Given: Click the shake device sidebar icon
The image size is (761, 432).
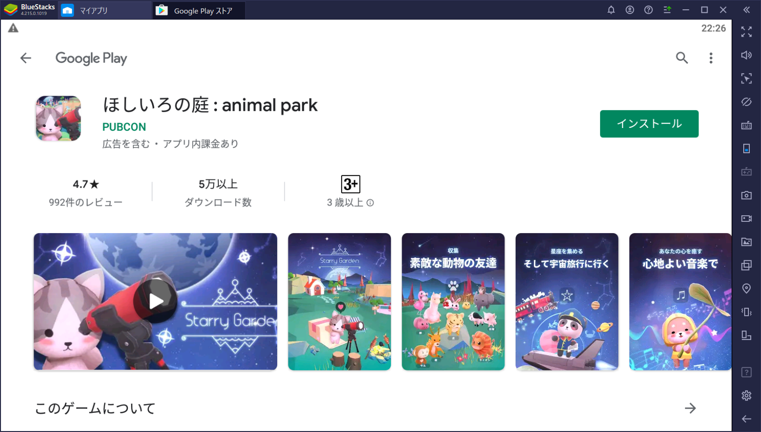Looking at the screenshot, I should (x=747, y=312).
